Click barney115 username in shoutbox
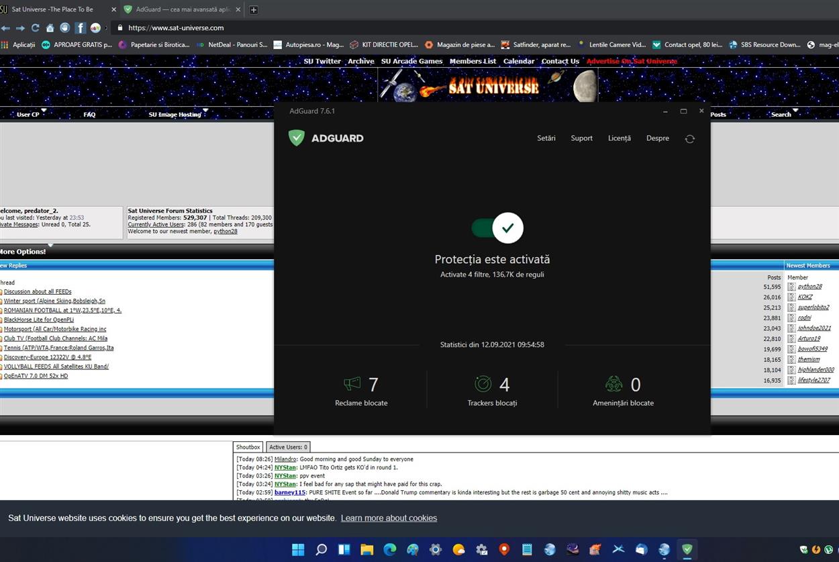 [290, 492]
